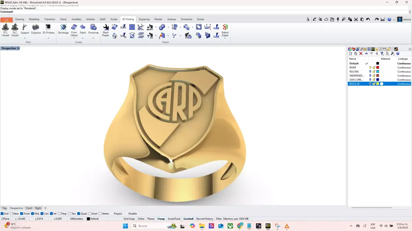Switch to the Top viewport tab
This screenshot has width=412, height=231.
tap(4, 208)
